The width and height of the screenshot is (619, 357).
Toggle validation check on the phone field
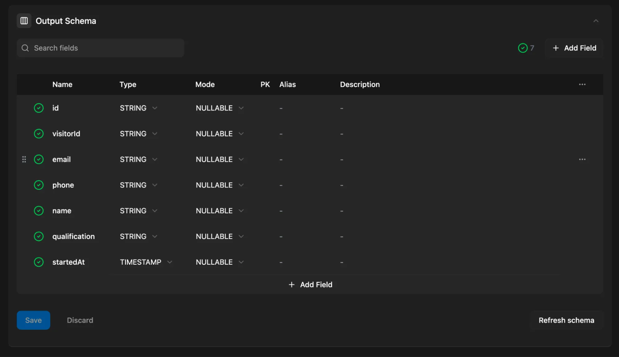[x=39, y=185]
